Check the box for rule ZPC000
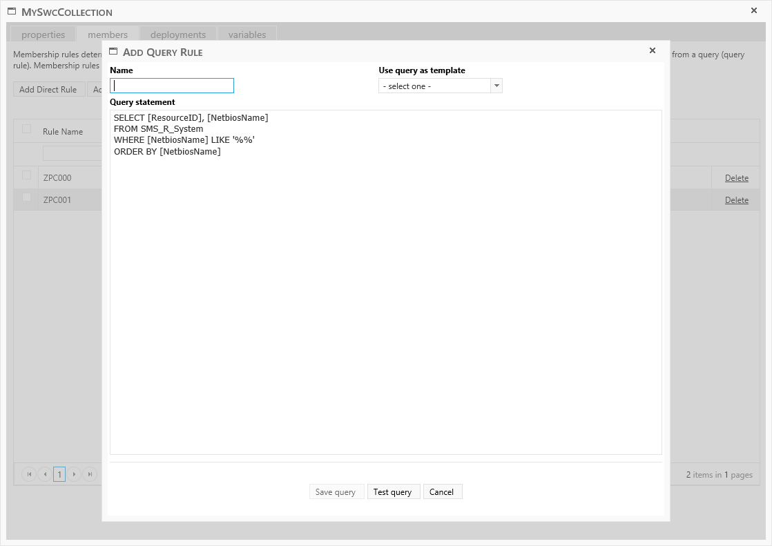This screenshot has height=546, width=772. tap(27, 175)
